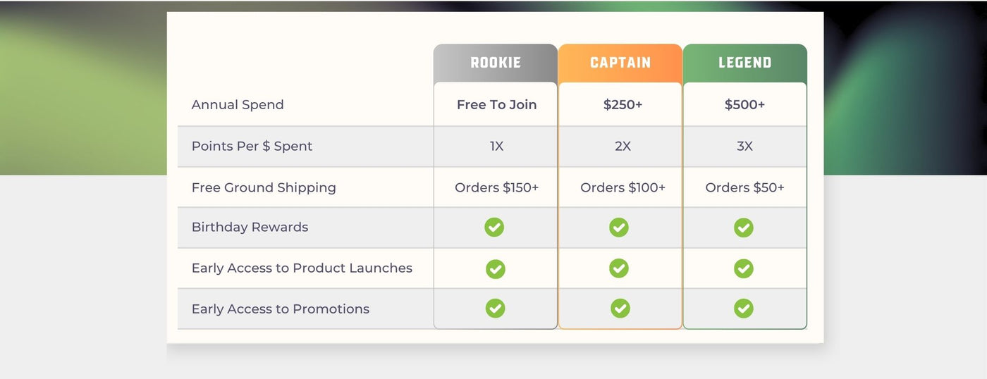
Task: Select the LEGEND tier header
Action: click(x=744, y=63)
